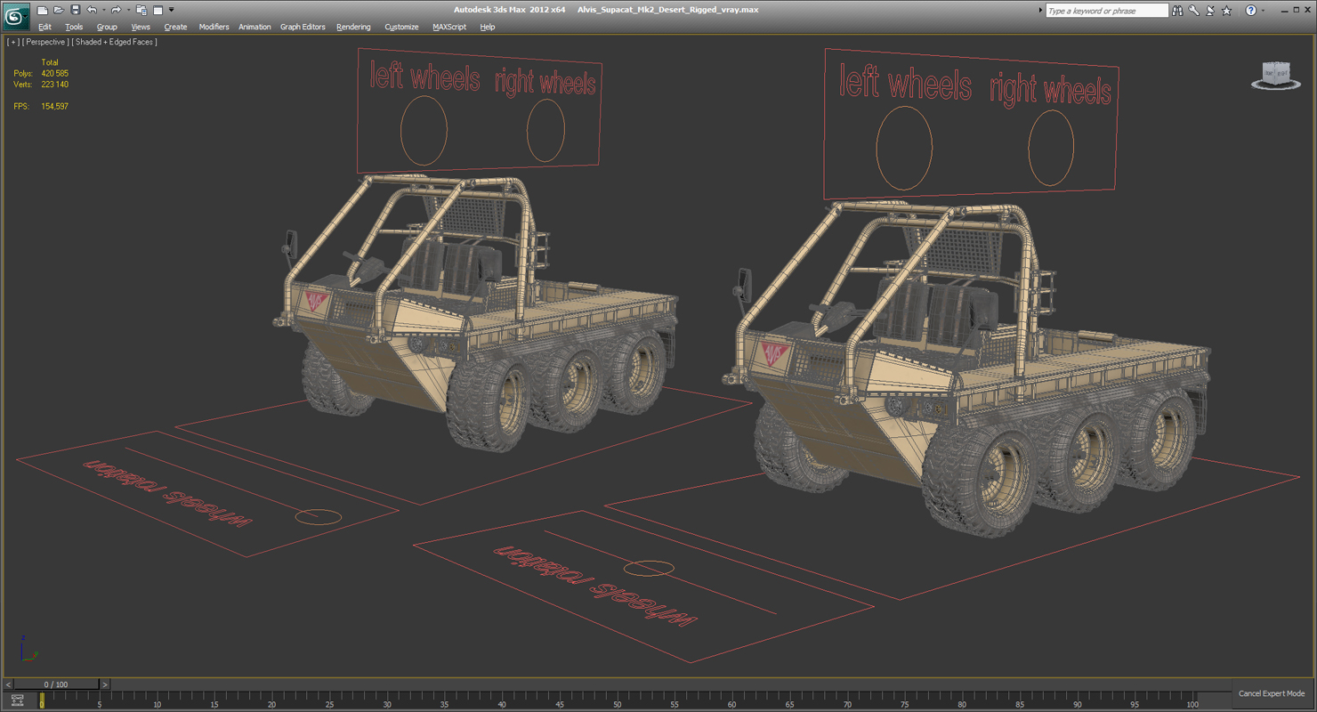
Task: Open the Group menu
Action: pyautogui.click(x=107, y=27)
